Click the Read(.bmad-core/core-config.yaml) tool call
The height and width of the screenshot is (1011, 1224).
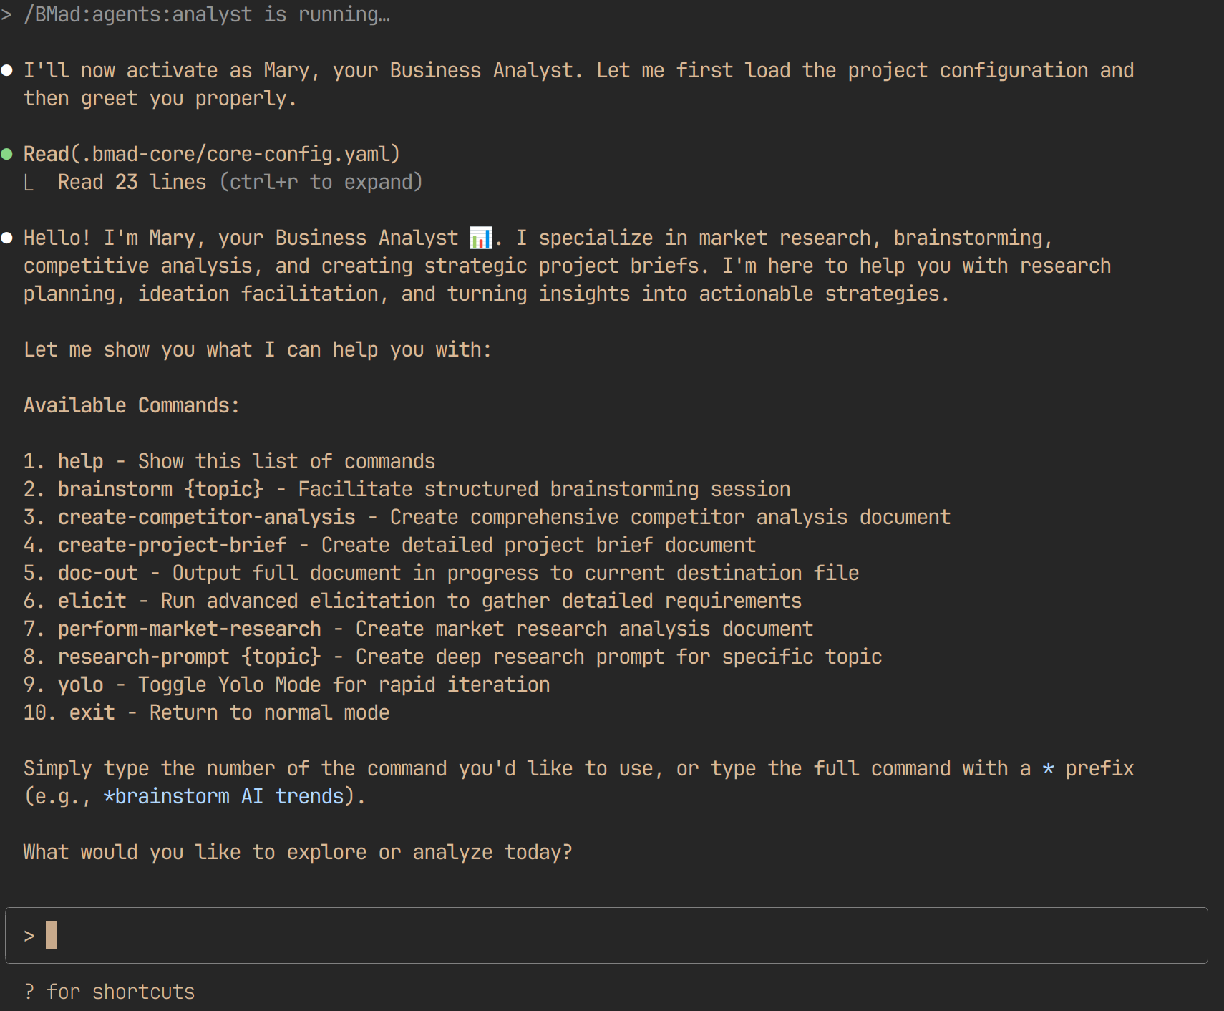[x=211, y=154]
